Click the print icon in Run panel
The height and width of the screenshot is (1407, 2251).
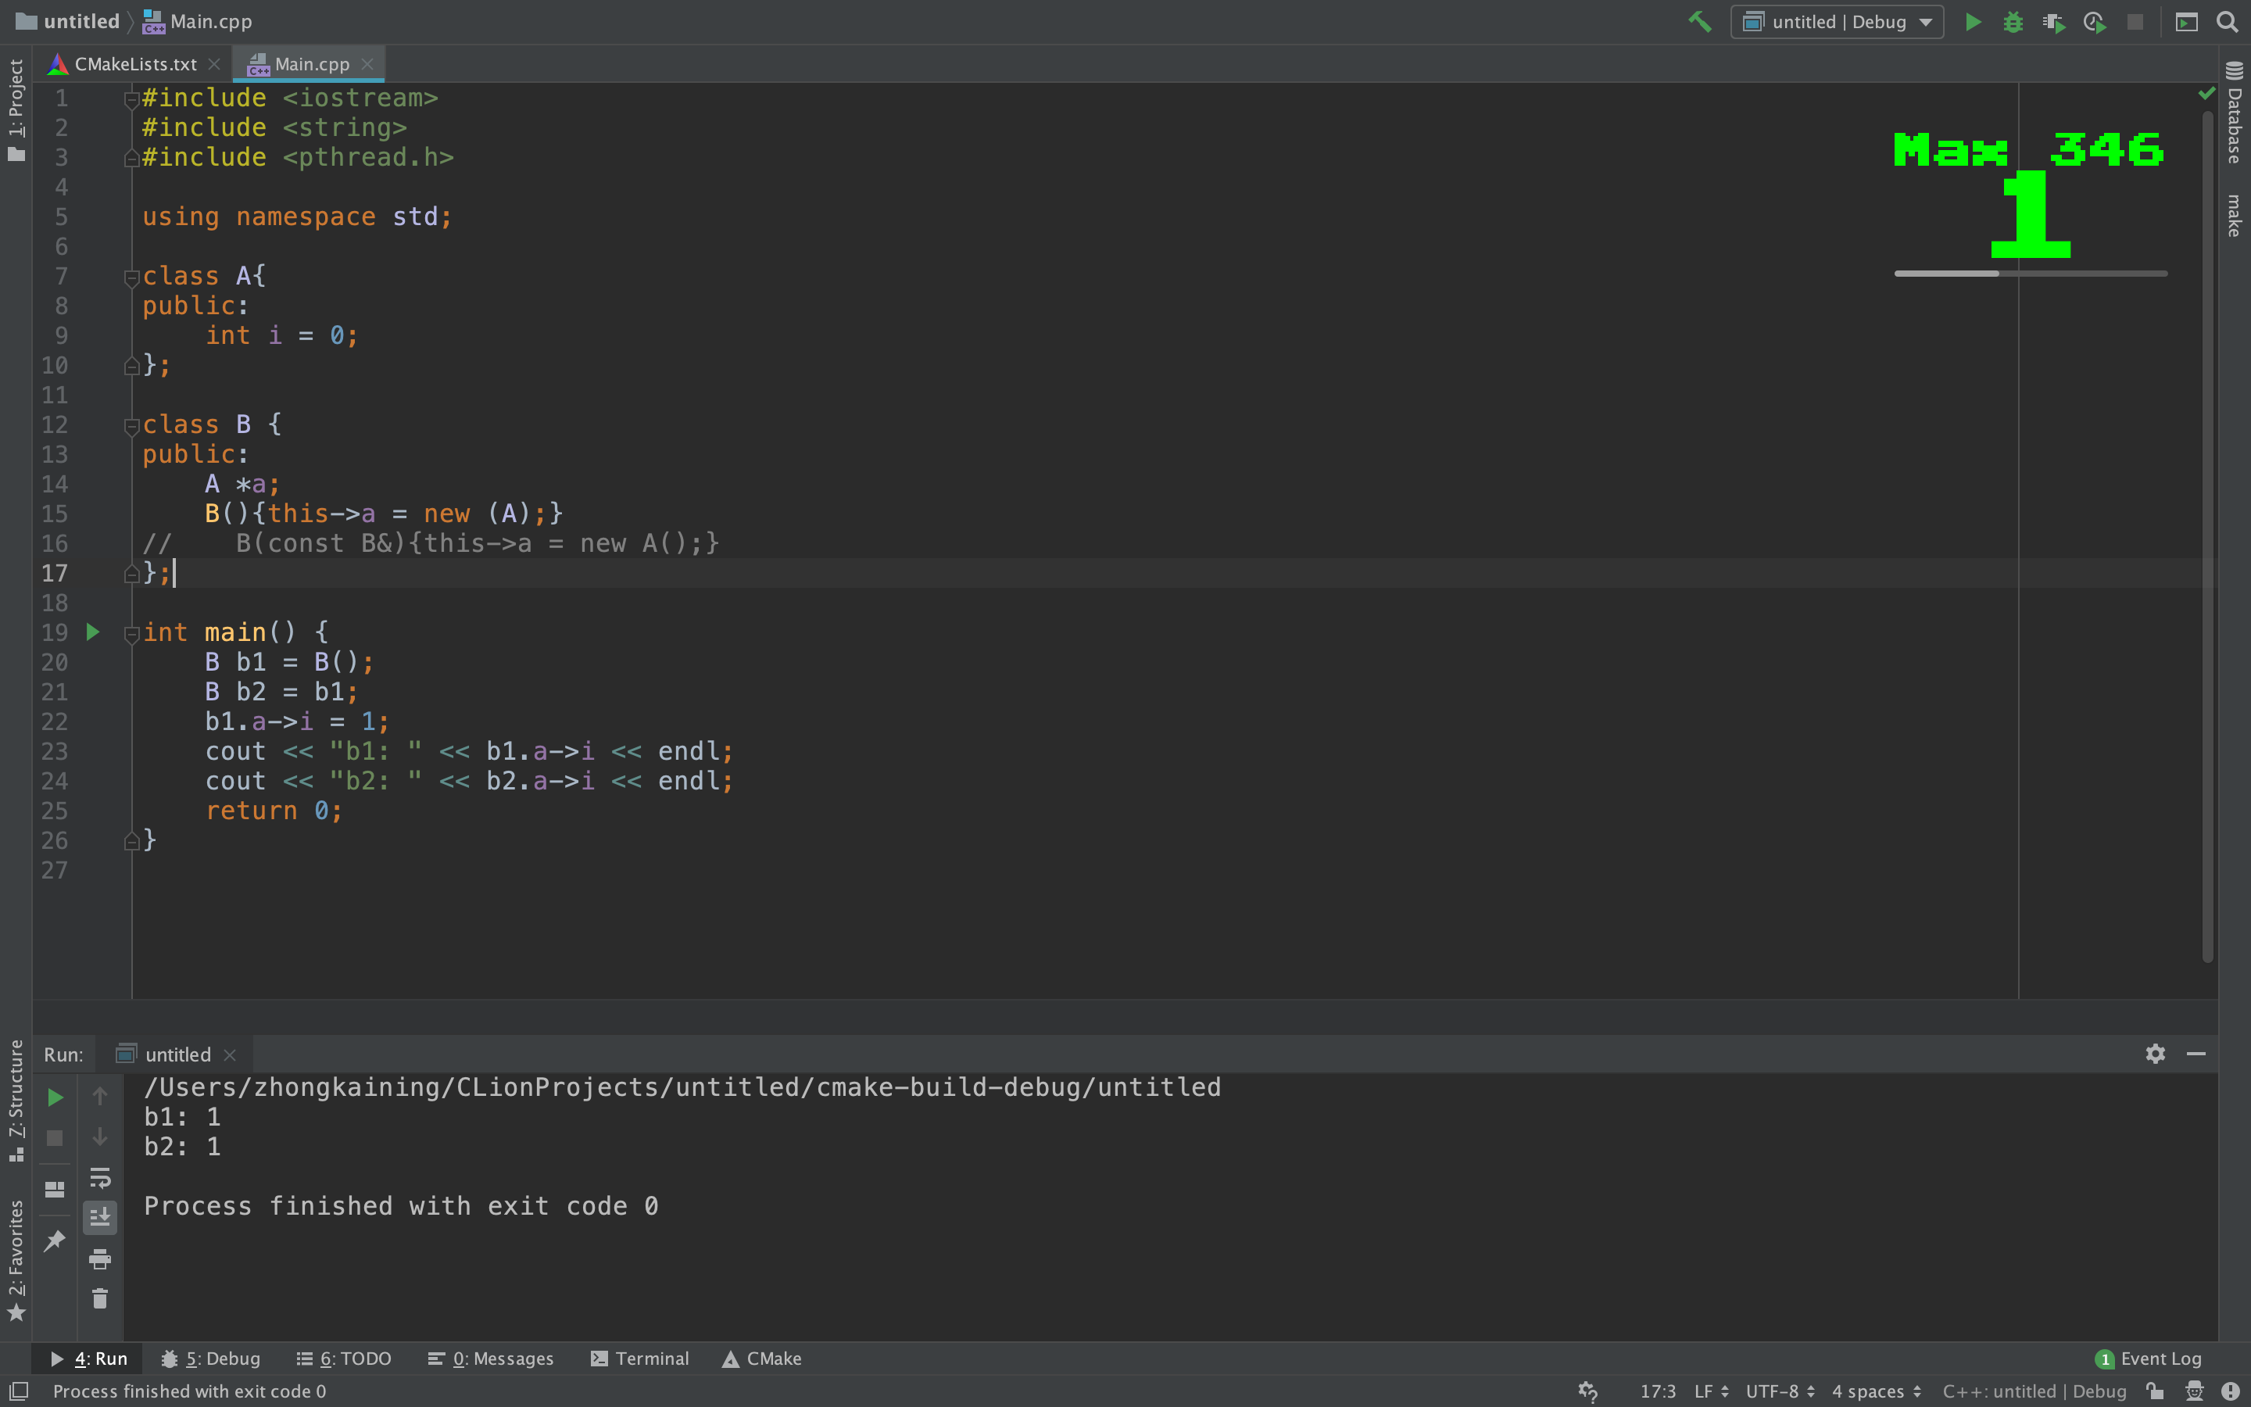click(x=99, y=1259)
